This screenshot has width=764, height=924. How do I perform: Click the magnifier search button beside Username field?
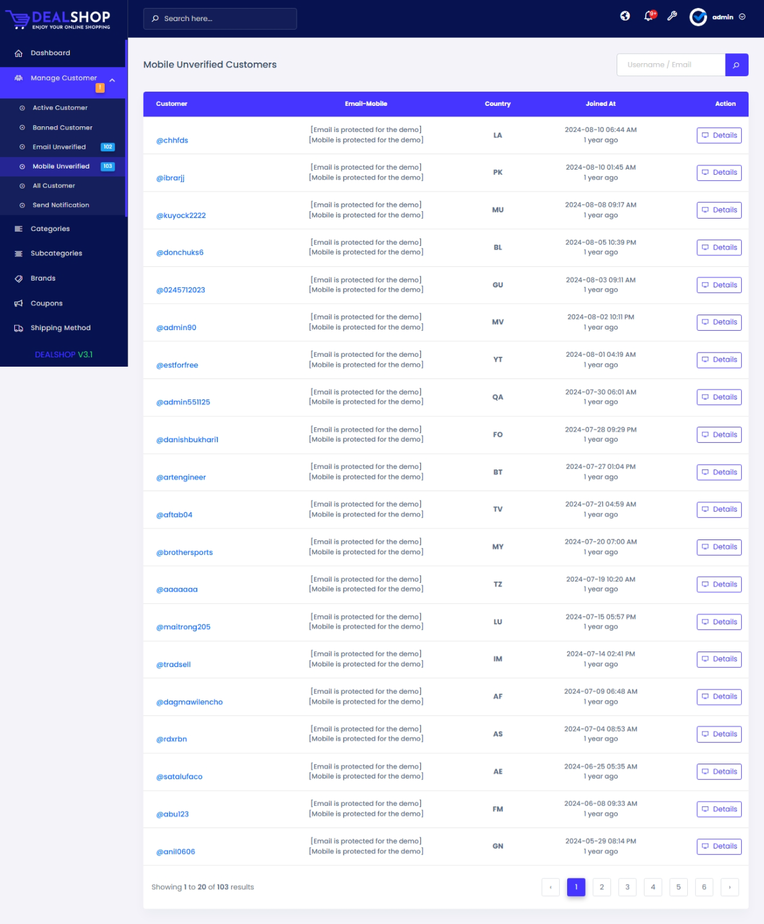click(736, 65)
